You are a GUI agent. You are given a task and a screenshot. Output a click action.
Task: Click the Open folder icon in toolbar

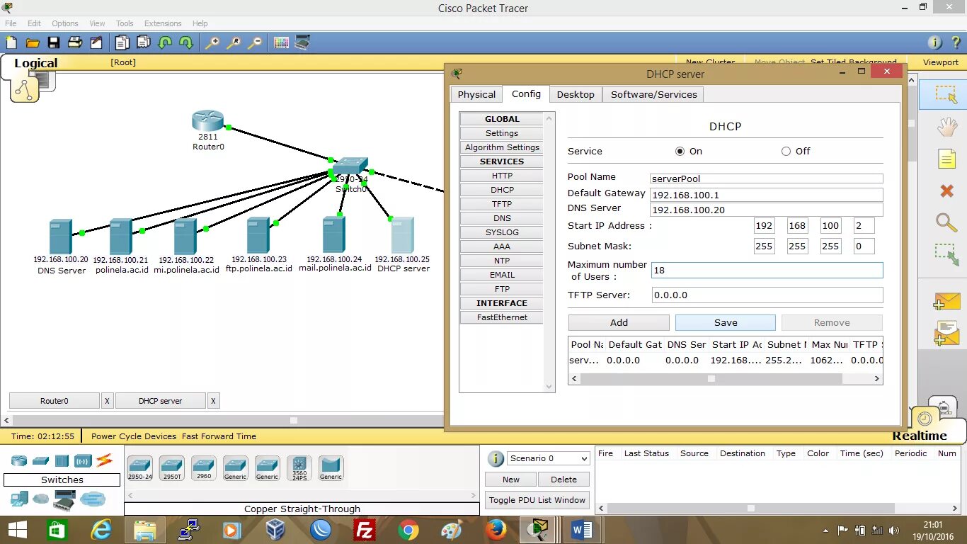(x=33, y=42)
